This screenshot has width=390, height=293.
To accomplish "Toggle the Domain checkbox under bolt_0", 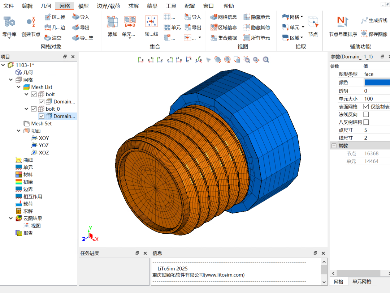I will (42, 116).
